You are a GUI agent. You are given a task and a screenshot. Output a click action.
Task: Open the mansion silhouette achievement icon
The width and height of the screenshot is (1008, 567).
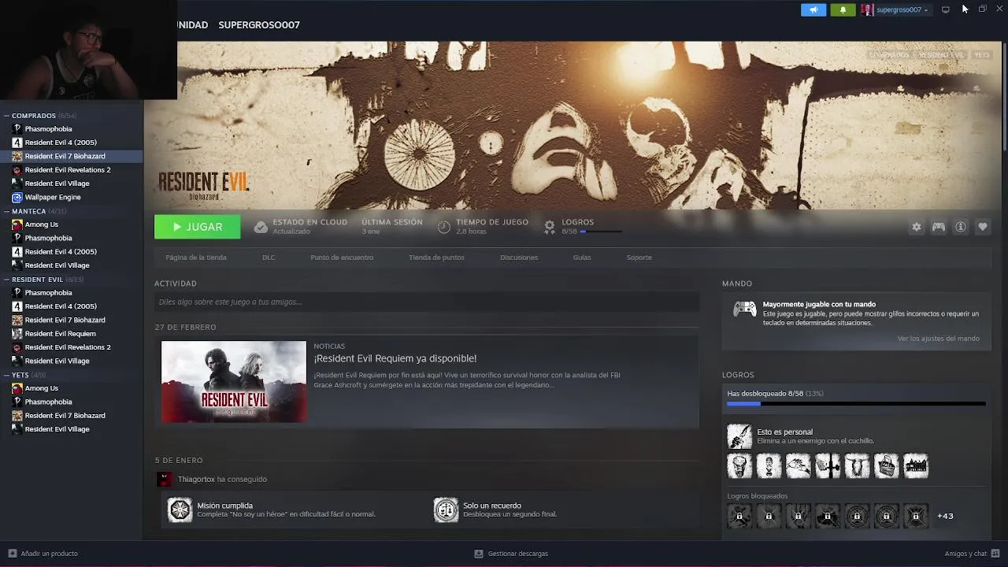click(x=916, y=466)
